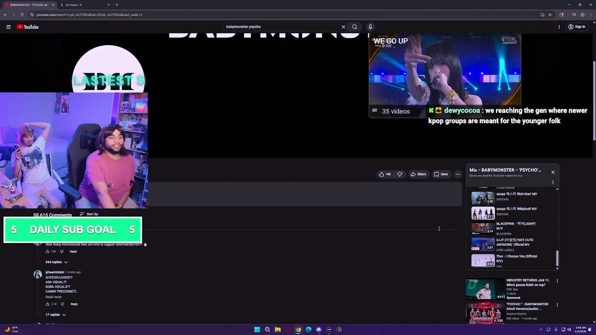Open File Explorer from the taskbar
This screenshot has height=335, width=596.
(278, 329)
